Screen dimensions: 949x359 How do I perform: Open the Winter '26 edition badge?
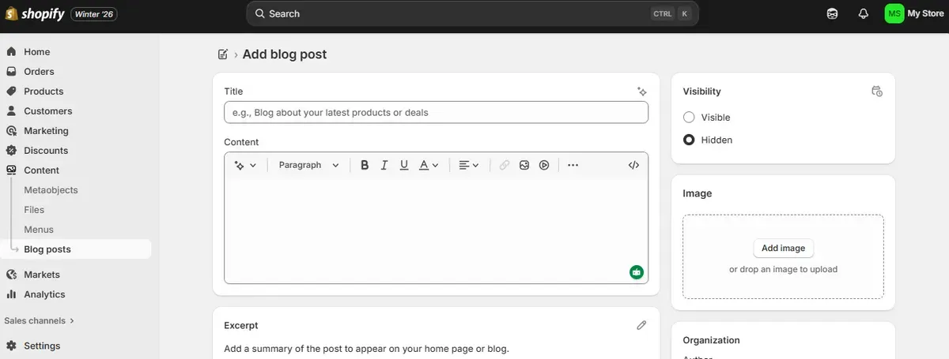click(x=94, y=13)
